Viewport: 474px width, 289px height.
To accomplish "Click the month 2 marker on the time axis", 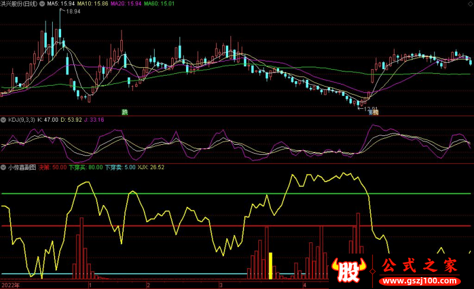I will (x=149, y=285).
